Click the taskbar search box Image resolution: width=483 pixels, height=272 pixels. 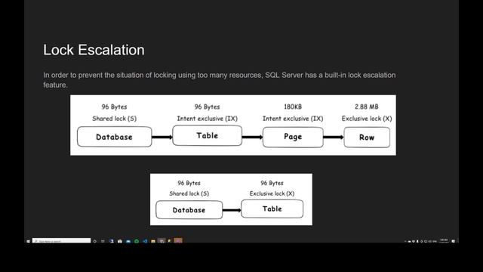[61, 240]
